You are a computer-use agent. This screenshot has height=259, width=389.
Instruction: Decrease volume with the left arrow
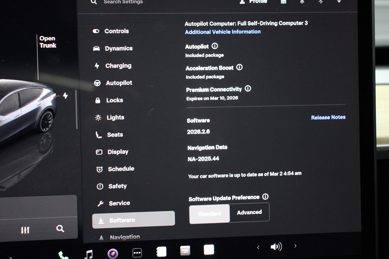(x=258, y=247)
